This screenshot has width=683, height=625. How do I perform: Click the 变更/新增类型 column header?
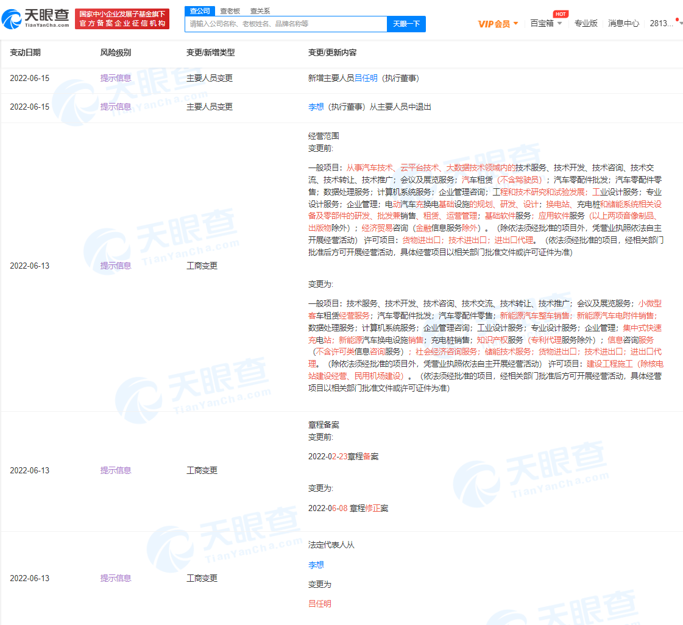pyautogui.click(x=210, y=53)
